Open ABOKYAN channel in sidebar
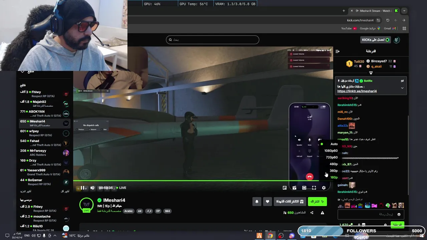 point(44,114)
